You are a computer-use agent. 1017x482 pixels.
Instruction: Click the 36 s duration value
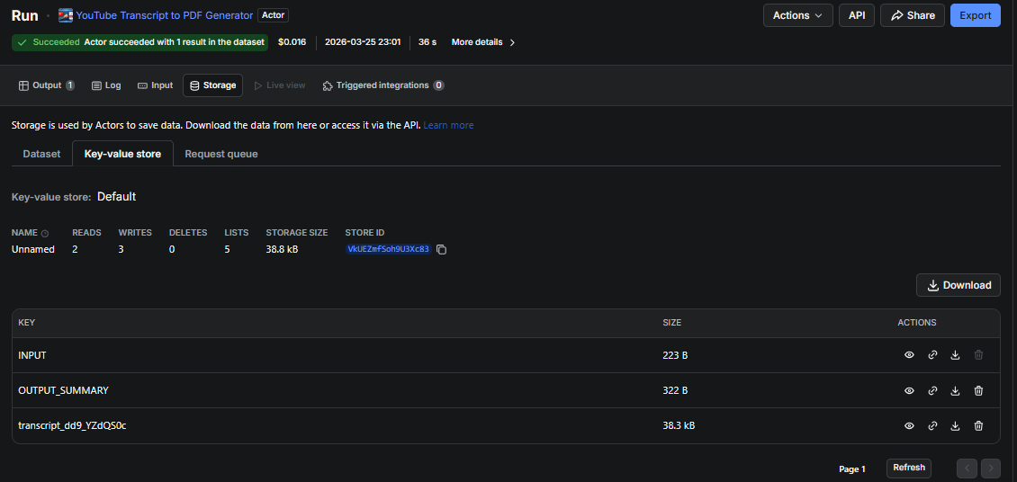pos(427,42)
